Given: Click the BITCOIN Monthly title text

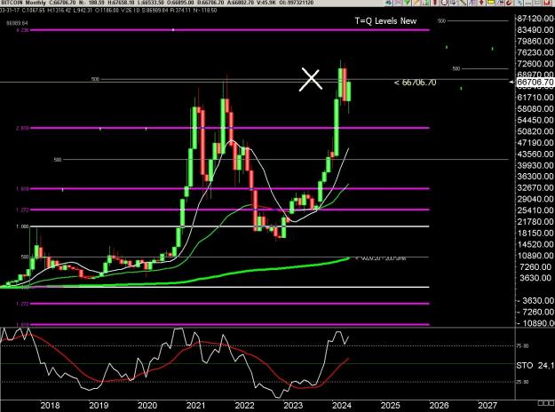Looking at the screenshot, I should pyautogui.click(x=23, y=3).
